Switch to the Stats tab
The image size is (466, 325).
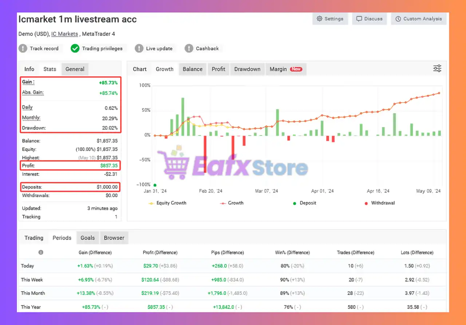pos(50,69)
